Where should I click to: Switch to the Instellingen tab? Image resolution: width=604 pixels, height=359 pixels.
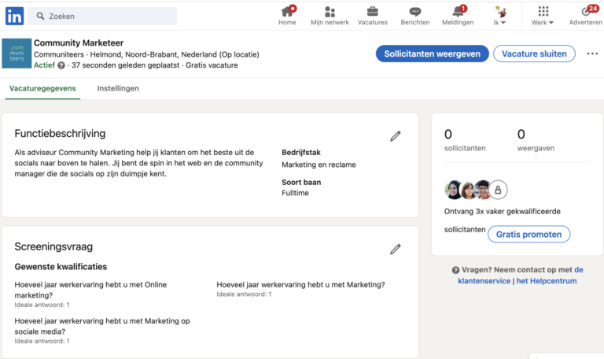click(x=118, y=88)
